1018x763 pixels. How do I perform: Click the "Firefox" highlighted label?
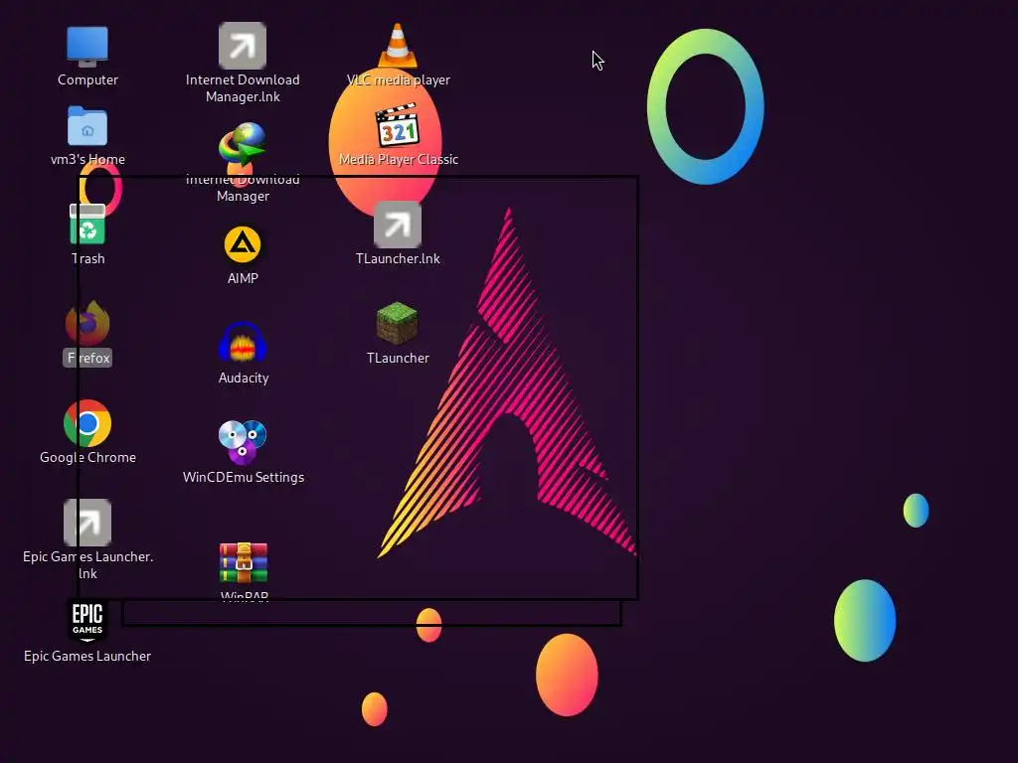87,358
